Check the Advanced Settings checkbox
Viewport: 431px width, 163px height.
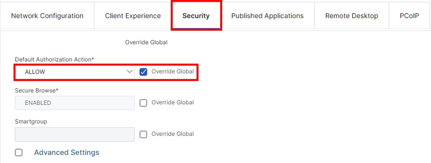[x=19, y=153]
